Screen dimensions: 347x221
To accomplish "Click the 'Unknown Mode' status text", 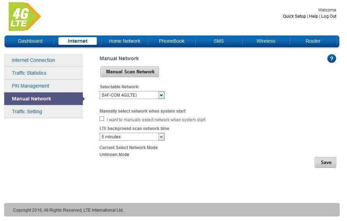I will [114, 155].
